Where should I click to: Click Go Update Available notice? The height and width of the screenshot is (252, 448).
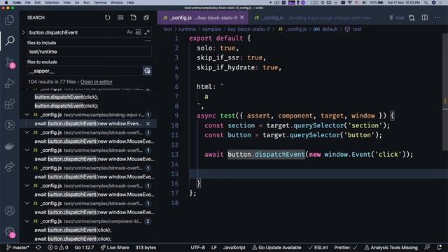[276, 247]
